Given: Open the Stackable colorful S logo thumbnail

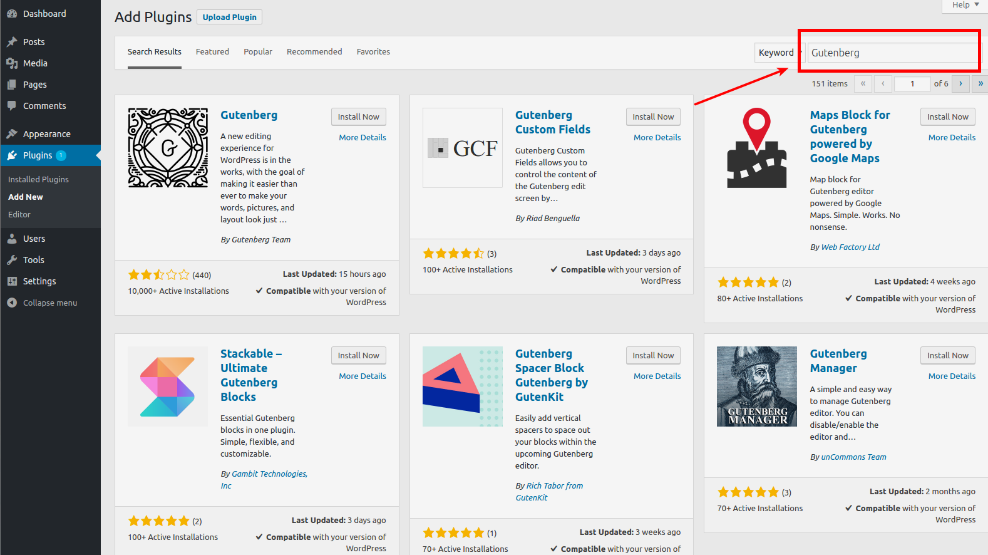Looking at the screenshot, I should point(168,386).
